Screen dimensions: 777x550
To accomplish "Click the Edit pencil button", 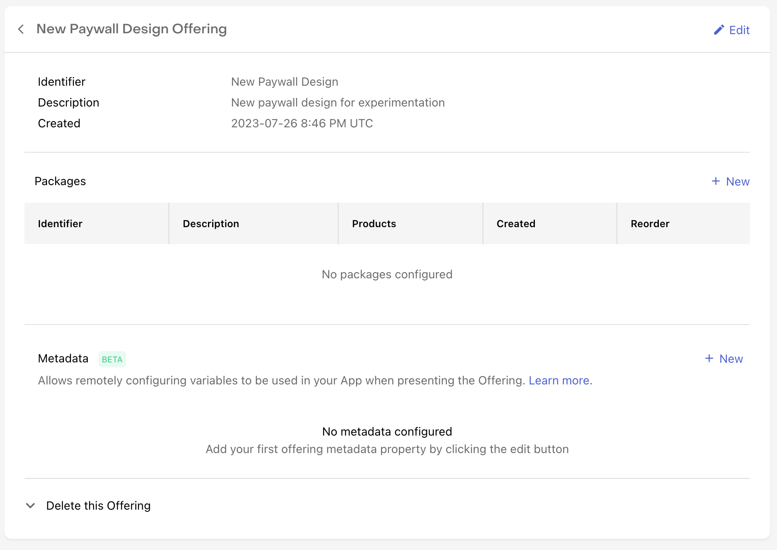I will pos(732,30).
